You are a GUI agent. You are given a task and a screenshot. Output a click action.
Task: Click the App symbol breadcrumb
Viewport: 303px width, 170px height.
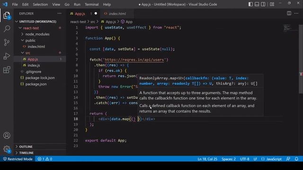pyautogui.click(x=127, y=22)
